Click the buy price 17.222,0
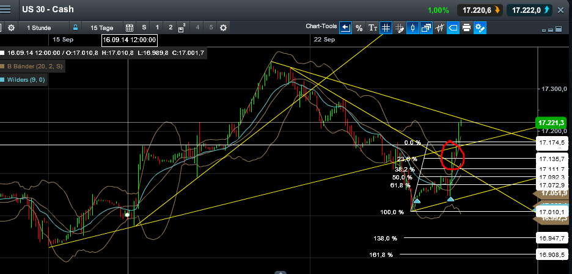 click(x=530, y=10)
